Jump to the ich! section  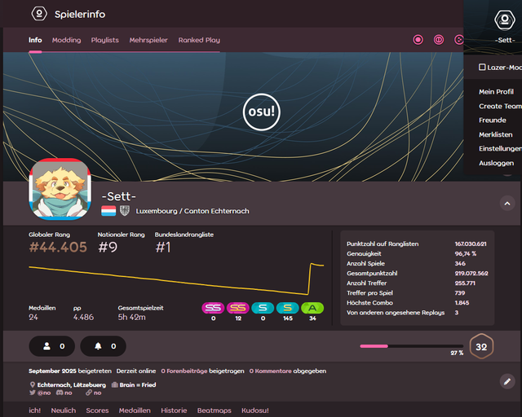[x=34, y=410]
